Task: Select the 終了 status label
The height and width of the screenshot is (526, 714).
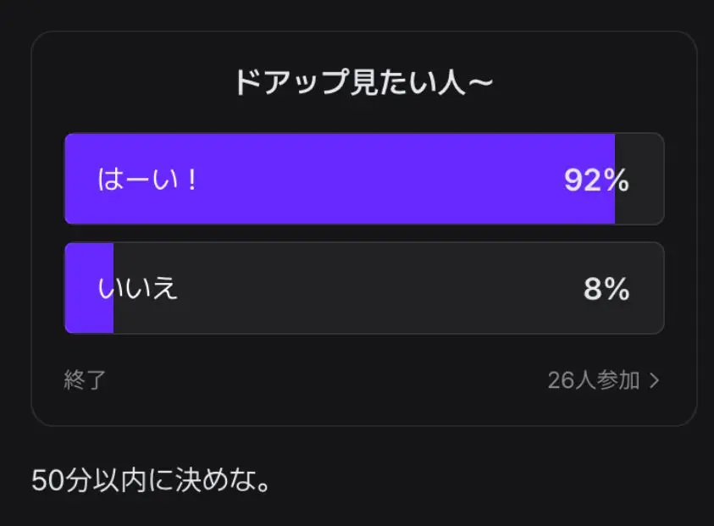Action: 85,379
